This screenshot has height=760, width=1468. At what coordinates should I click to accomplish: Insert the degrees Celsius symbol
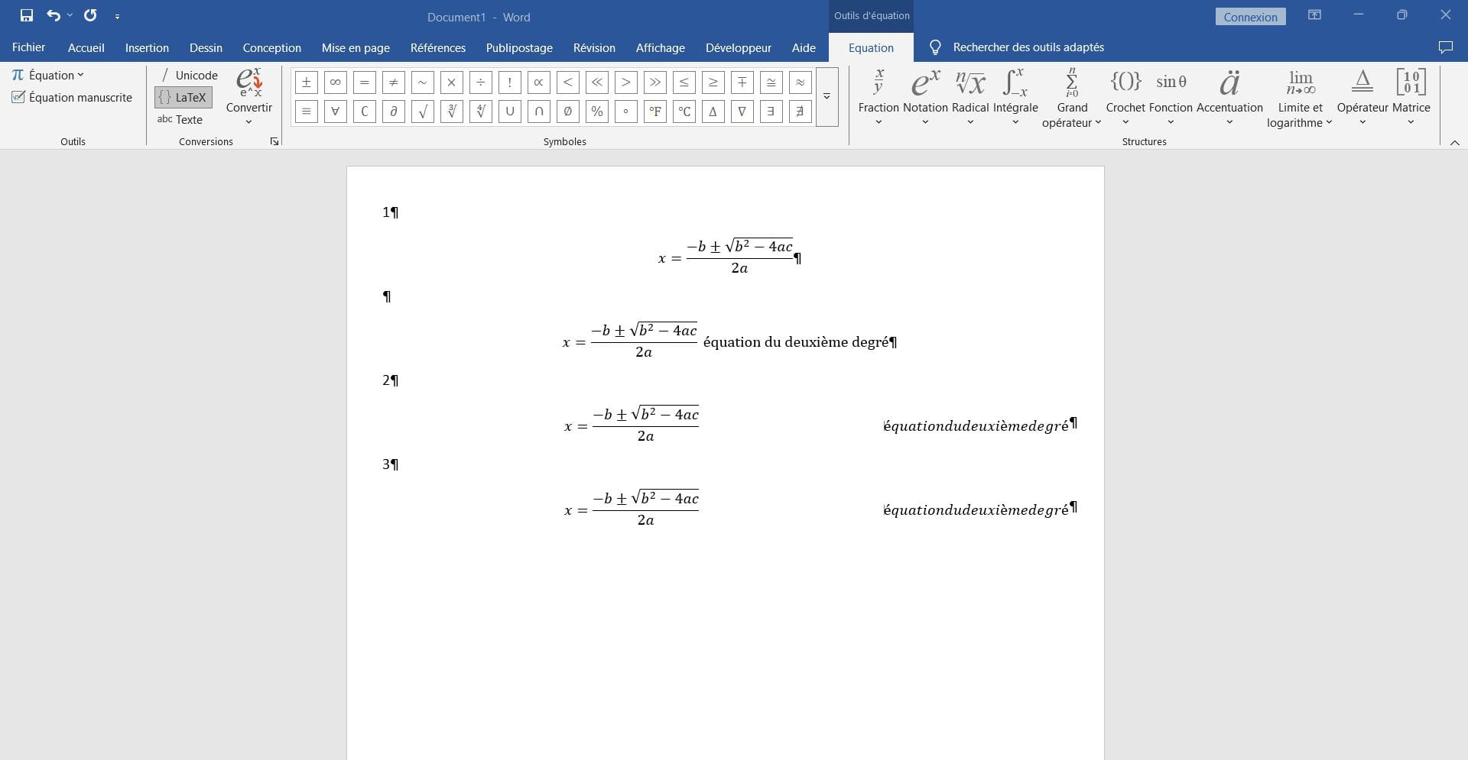(x=684, y=112)
